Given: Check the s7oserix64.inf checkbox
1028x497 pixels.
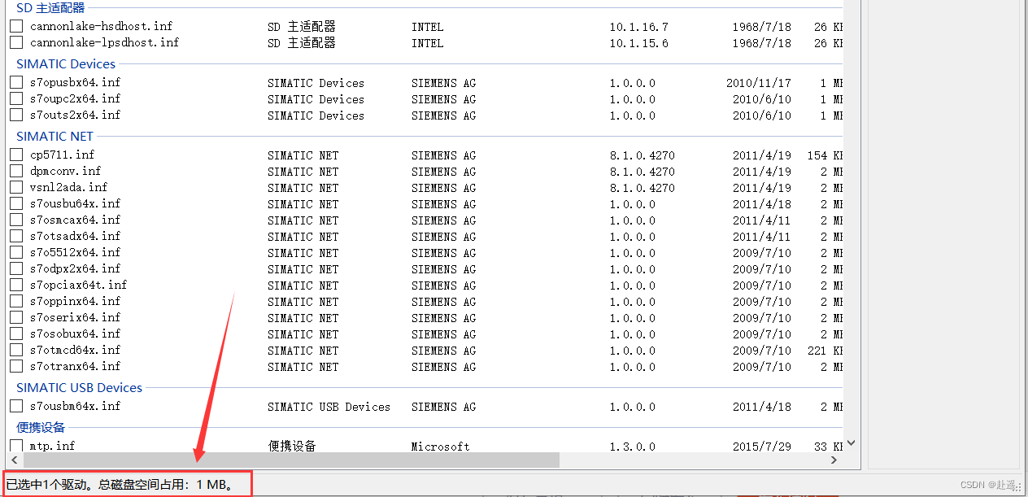Looking at the screenshot, I should tap(16, 317).
